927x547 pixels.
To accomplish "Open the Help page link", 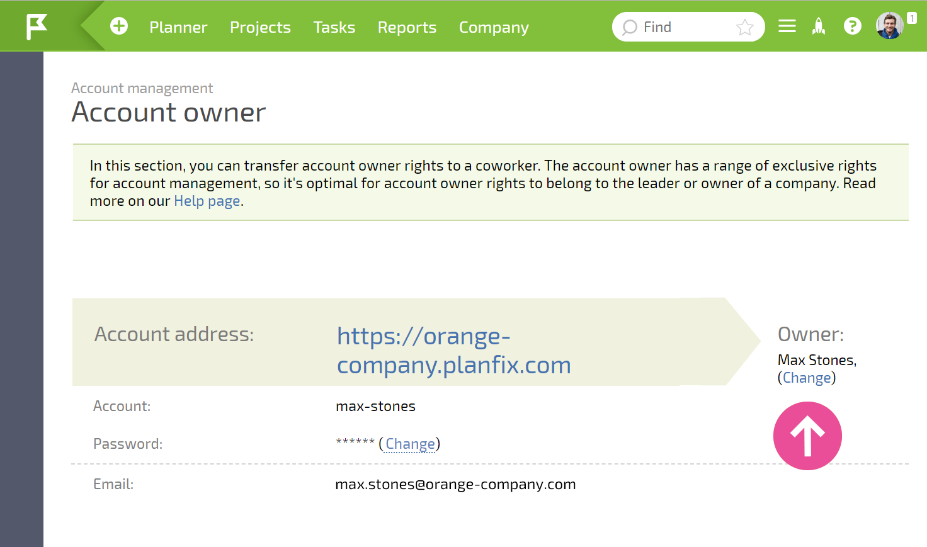I will pos(207,201).
